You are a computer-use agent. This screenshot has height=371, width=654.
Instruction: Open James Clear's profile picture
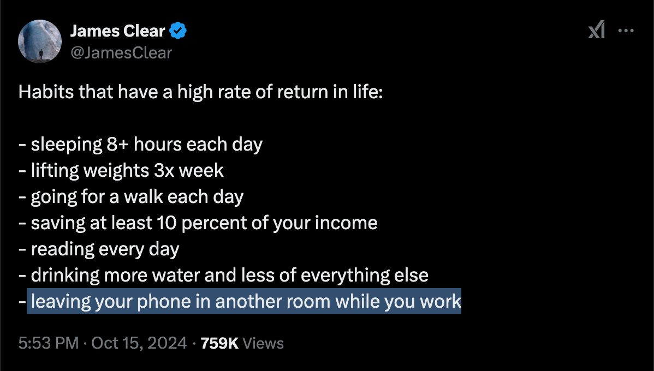pos(40,41)
